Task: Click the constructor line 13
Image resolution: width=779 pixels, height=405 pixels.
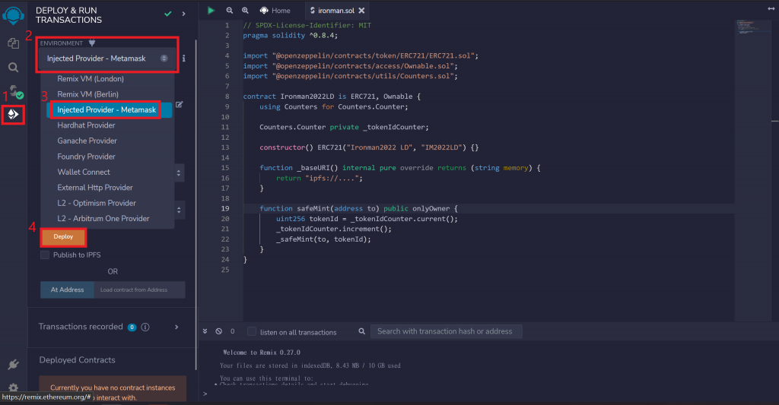Action: (x=369, y=147)
